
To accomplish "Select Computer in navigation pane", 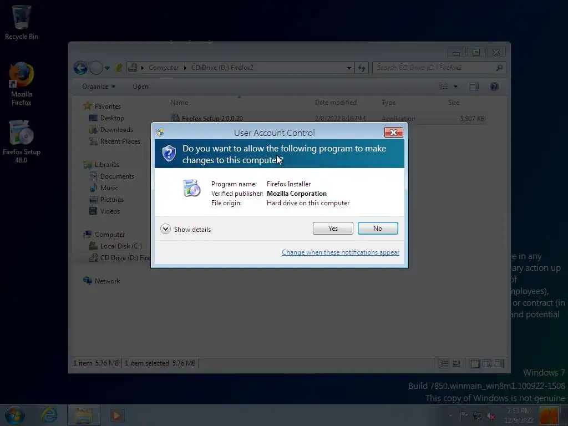I will 110,235.
